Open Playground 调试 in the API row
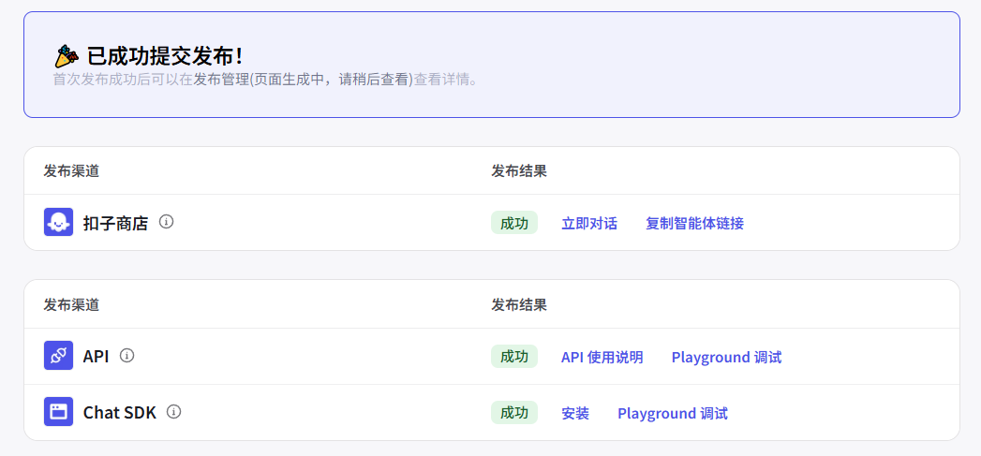 pos(726,357)
